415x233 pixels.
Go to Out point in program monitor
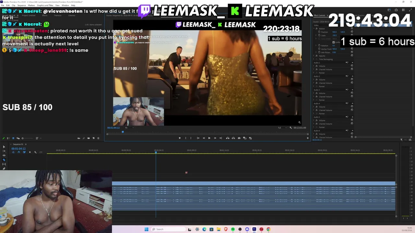220,138
